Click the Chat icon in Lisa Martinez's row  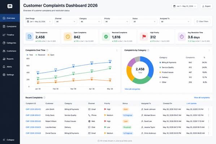pos(90,127)
